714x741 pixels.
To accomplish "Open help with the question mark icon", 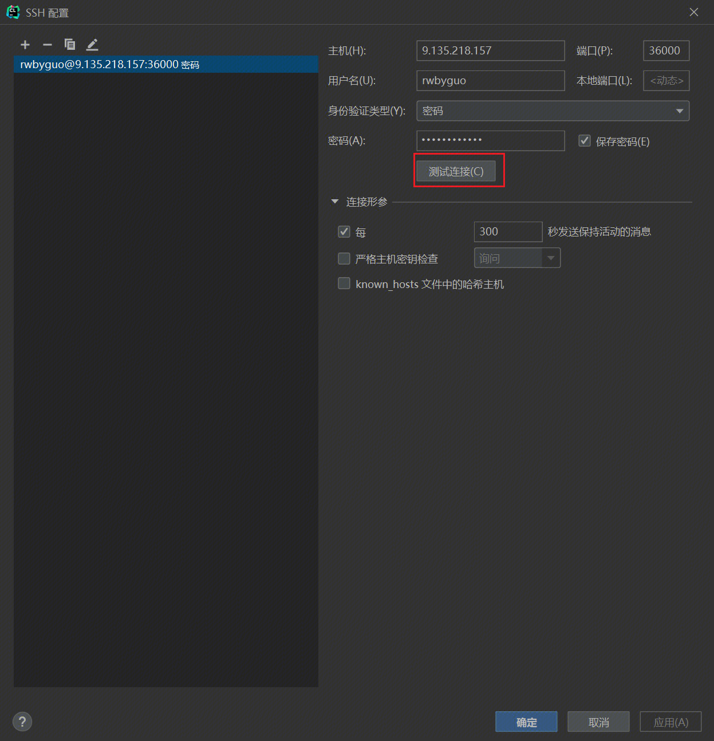I will 22,722.
